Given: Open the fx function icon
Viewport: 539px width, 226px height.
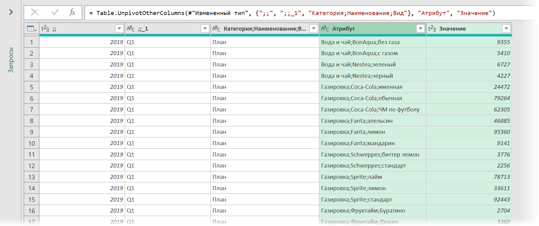Looking at the screenshot, I should pos(73,12).
